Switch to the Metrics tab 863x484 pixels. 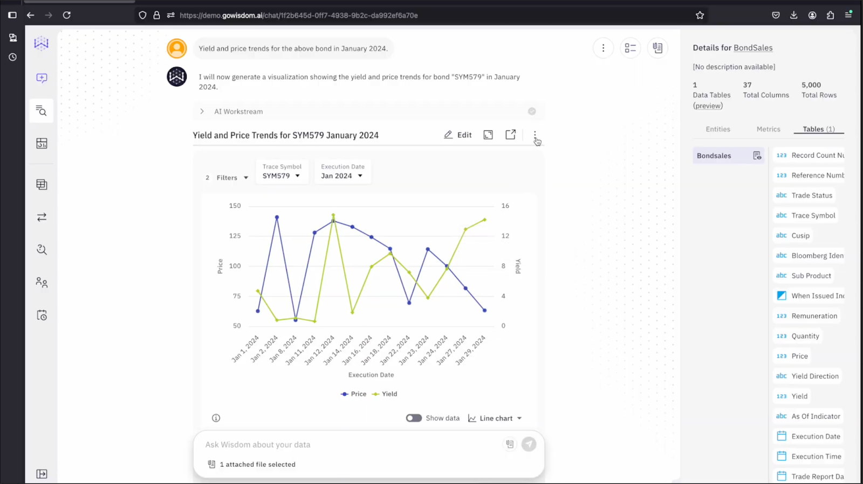[x=768, y=129]
